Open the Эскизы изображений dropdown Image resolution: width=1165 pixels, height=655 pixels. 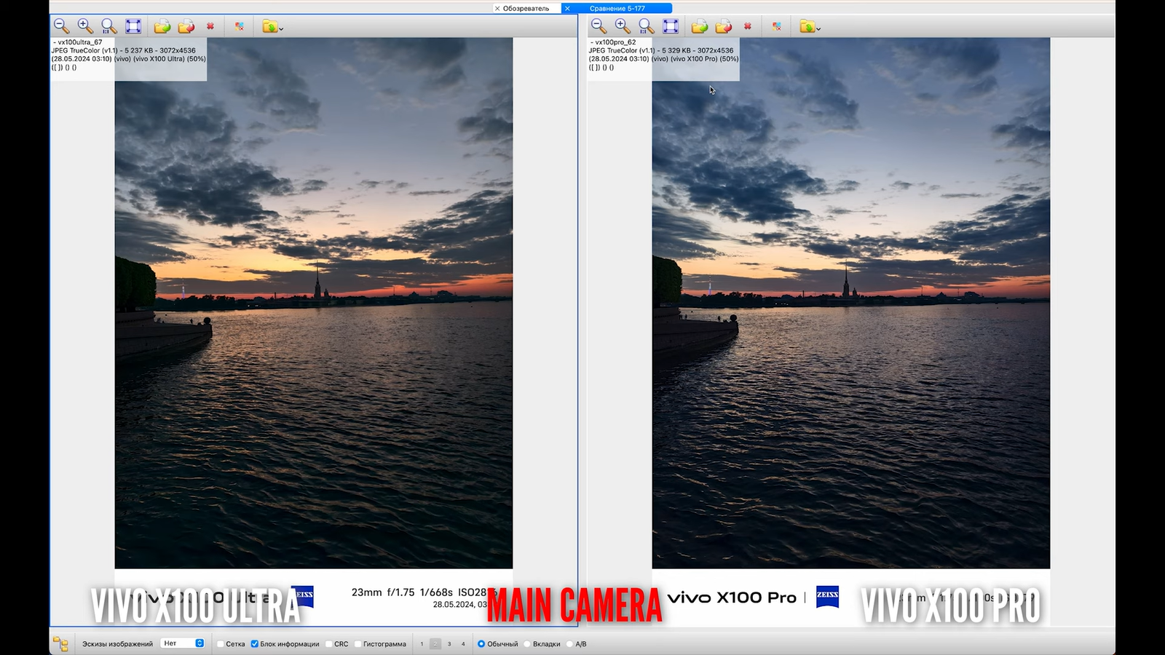tap(183, 643)
